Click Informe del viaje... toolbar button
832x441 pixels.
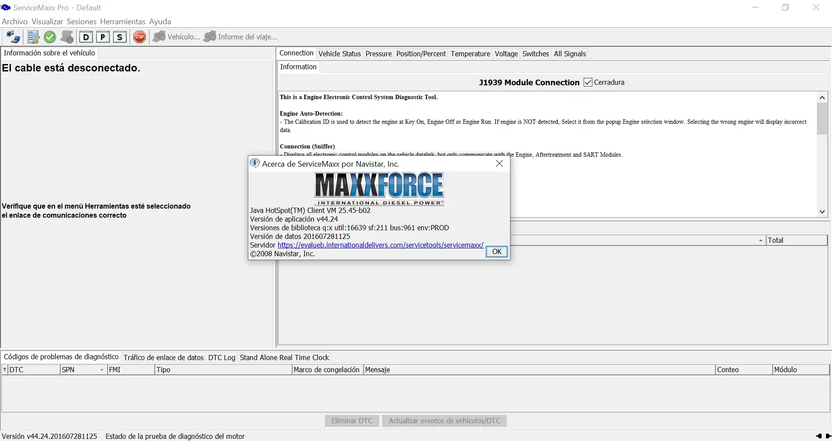coord(240,37)
